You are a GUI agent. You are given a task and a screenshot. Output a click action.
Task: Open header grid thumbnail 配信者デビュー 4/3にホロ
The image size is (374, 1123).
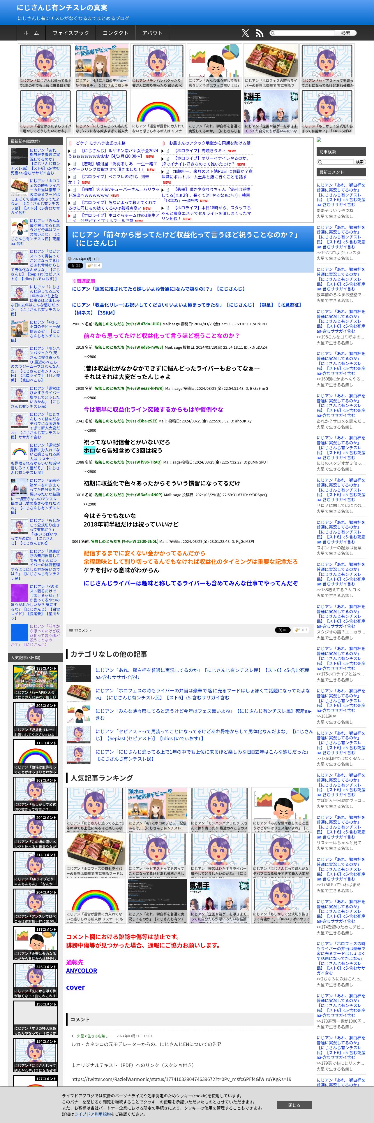click(101, 66)
